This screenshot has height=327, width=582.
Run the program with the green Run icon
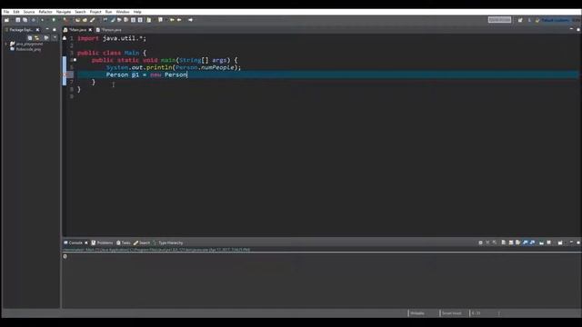[54, 20]
